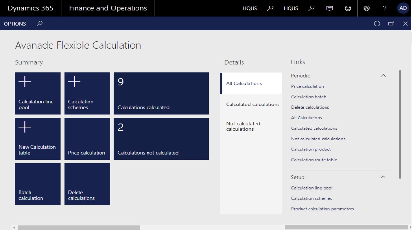This screenshot has width=415, height=233.
Task: Open the AD user avatar
Action: 403,8
